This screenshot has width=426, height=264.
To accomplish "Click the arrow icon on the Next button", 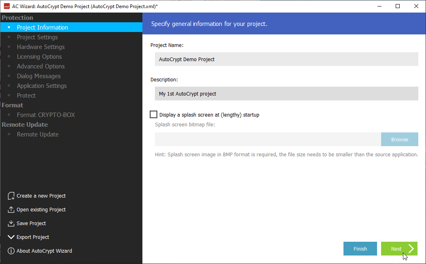I will coord(411,249).
